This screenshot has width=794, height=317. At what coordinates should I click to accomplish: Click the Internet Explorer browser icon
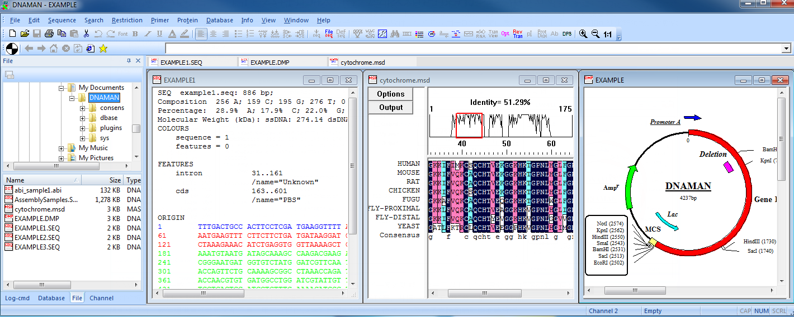tap(90, 49)
